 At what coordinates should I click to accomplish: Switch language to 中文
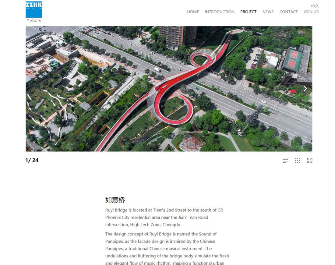coord(315,6)
